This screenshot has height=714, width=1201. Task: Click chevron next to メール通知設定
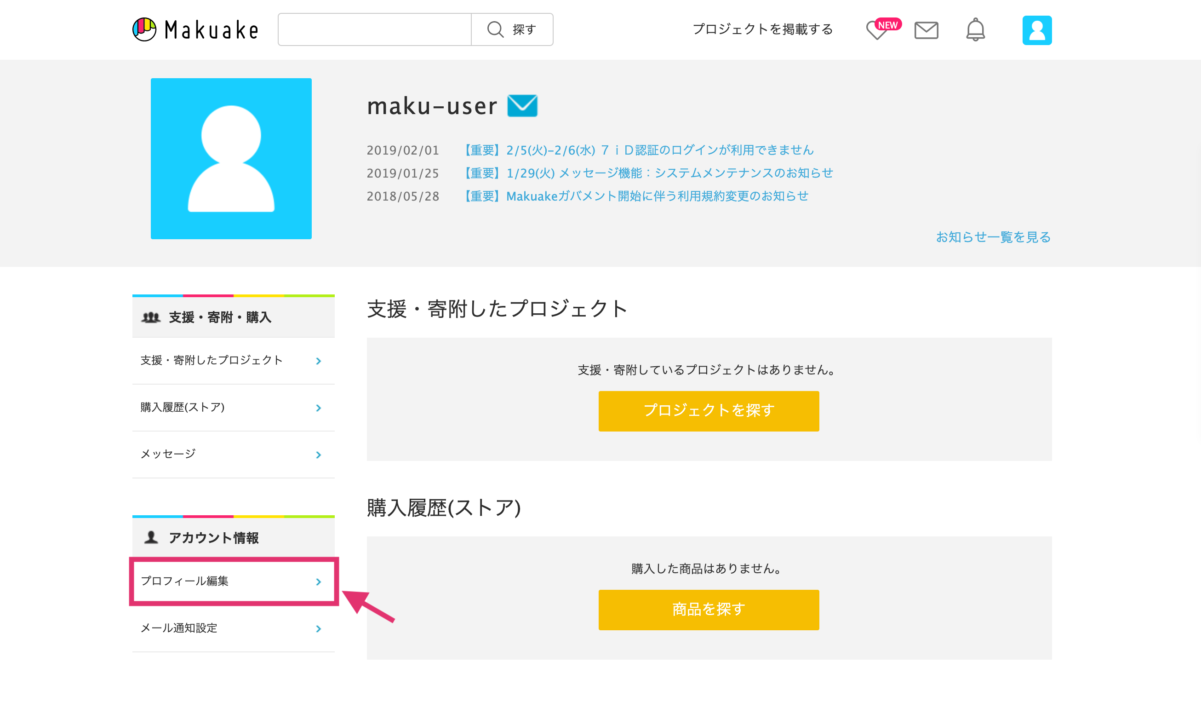point(318,629)
